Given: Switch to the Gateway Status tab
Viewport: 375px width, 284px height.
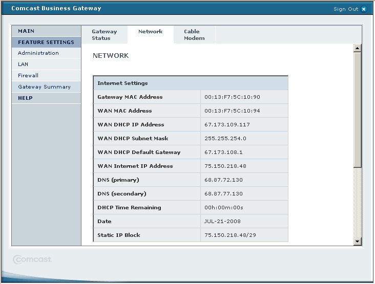Looking at the screenshot, I should coord(105,35).
